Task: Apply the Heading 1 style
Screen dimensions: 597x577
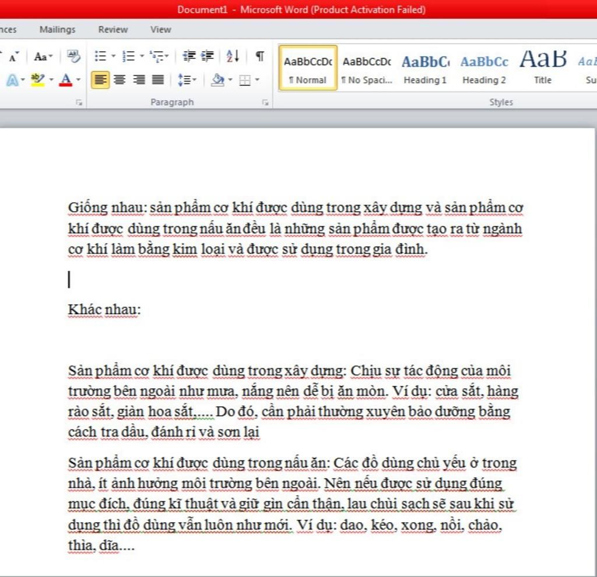Action: [x=425, y=68]
